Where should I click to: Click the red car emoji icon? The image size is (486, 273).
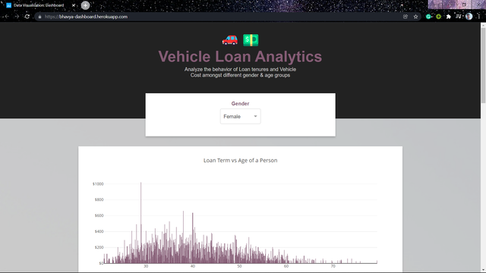230,40
